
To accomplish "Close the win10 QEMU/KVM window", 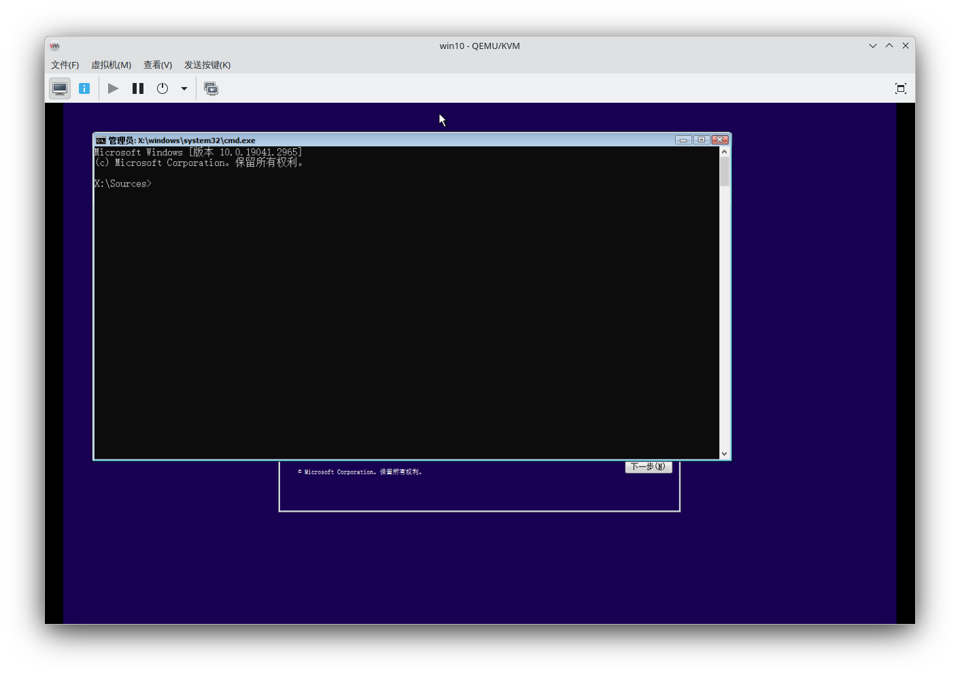I will click(x=906, y=46).
